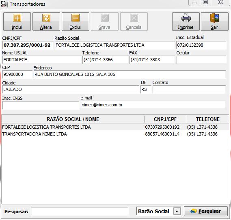This screenshot has width=231, height=220.
Task: Click the e-mail field nimec@nimec.com.br
Action: pos(153,105)
